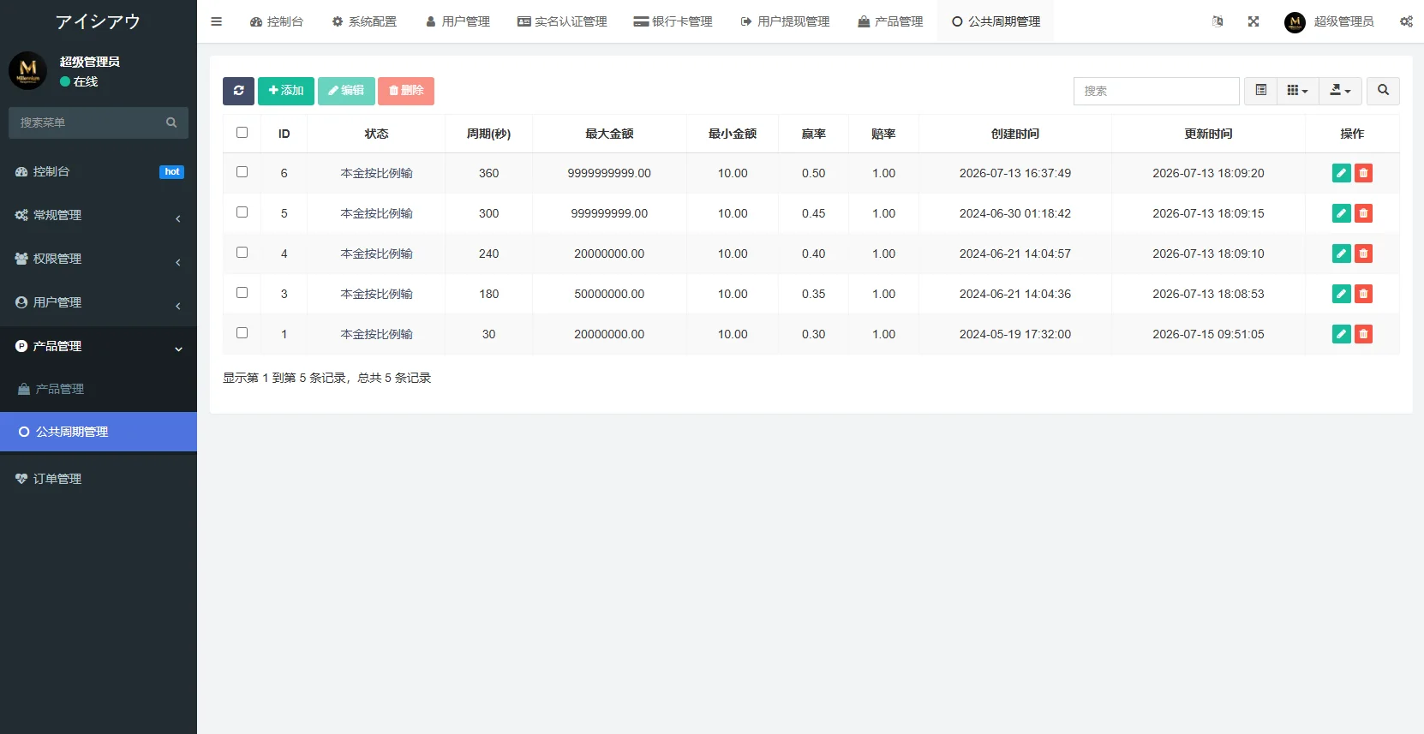Image resolution: width=1424 pixels, height=734 pixels.
Task: Click the red delete icon for row ID 1
Action: [1363, 334]
